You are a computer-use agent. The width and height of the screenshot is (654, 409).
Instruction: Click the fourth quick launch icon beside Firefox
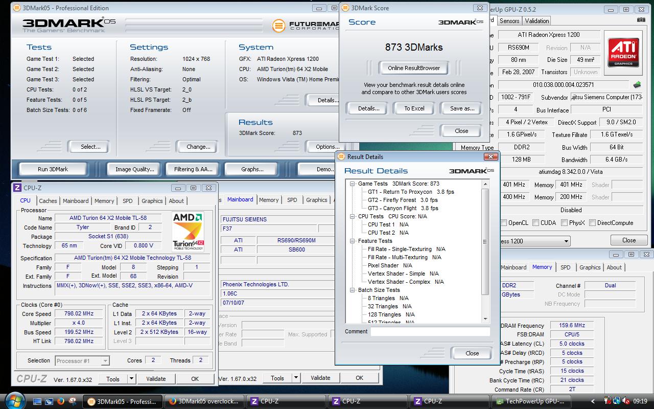coord(73,401)
